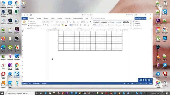Select the large Заголовок title style
170x95 pixels.
coord(126,23)
